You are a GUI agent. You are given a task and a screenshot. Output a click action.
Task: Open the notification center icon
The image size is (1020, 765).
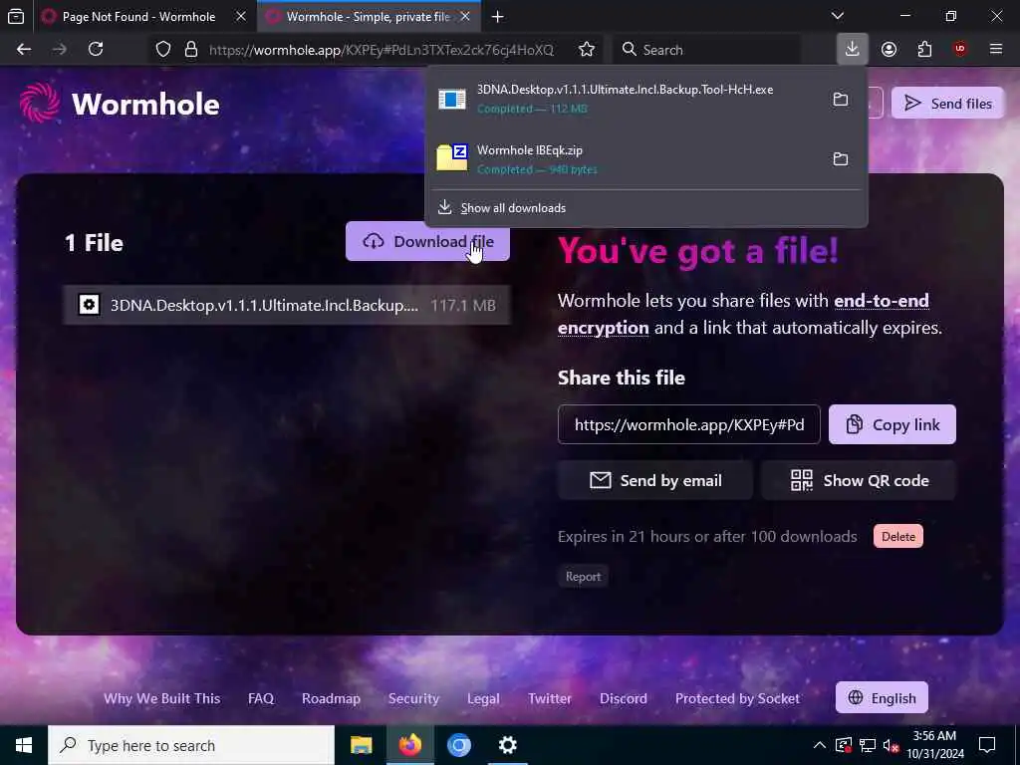(x=987, y=745)
